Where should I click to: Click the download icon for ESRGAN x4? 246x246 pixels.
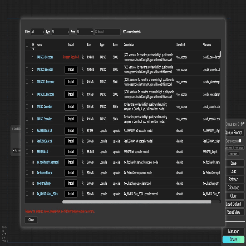pyautogui.click(x=83, y=151)
